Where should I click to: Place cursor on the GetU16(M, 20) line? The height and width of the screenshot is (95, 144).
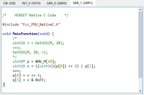click(x=38, y=43)
